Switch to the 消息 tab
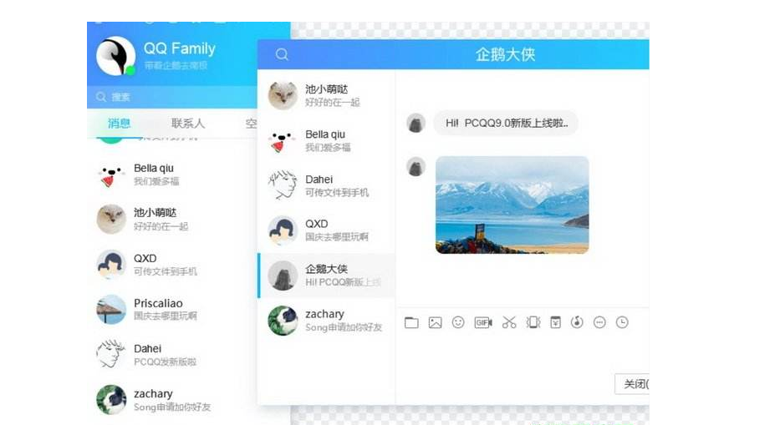The height and width of the screenshot is (425, 775). 119,124
